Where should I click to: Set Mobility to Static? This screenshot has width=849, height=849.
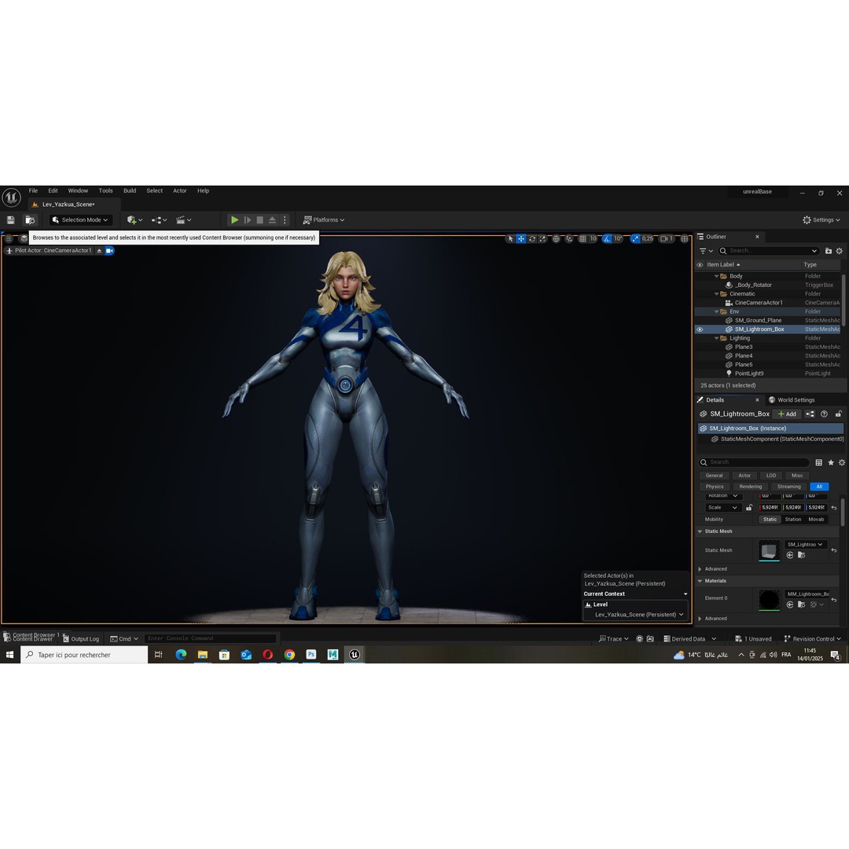point(770,520)
